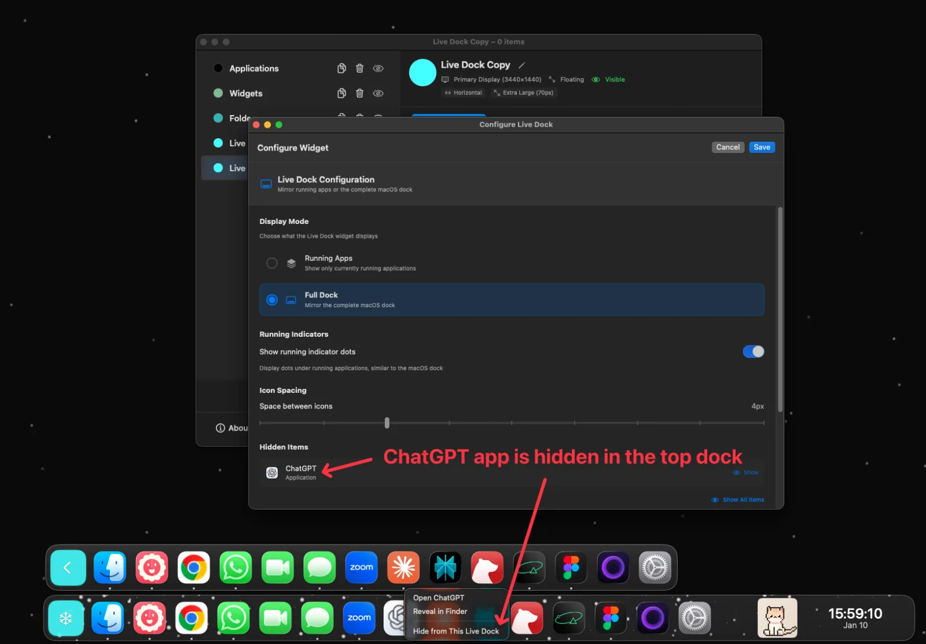Save the Live Dock configuration
Image resolution: width=926 pixels, height=644 pixels.
(762, 148)
